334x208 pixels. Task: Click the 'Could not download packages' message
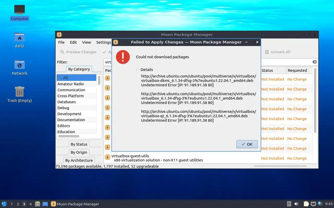162,57
